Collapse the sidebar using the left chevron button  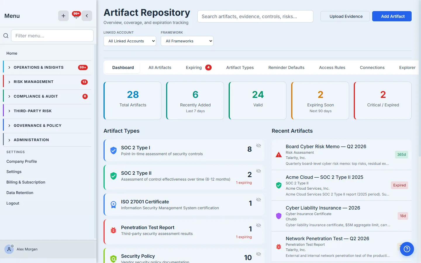(x=87, y=16)
